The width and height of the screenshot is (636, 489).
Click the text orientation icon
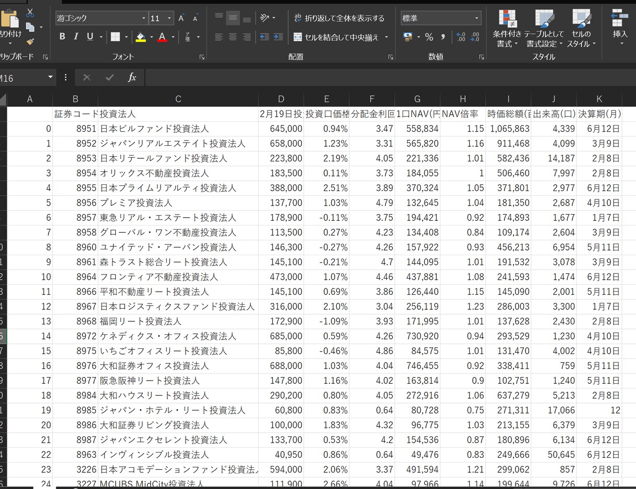[265, 18]
